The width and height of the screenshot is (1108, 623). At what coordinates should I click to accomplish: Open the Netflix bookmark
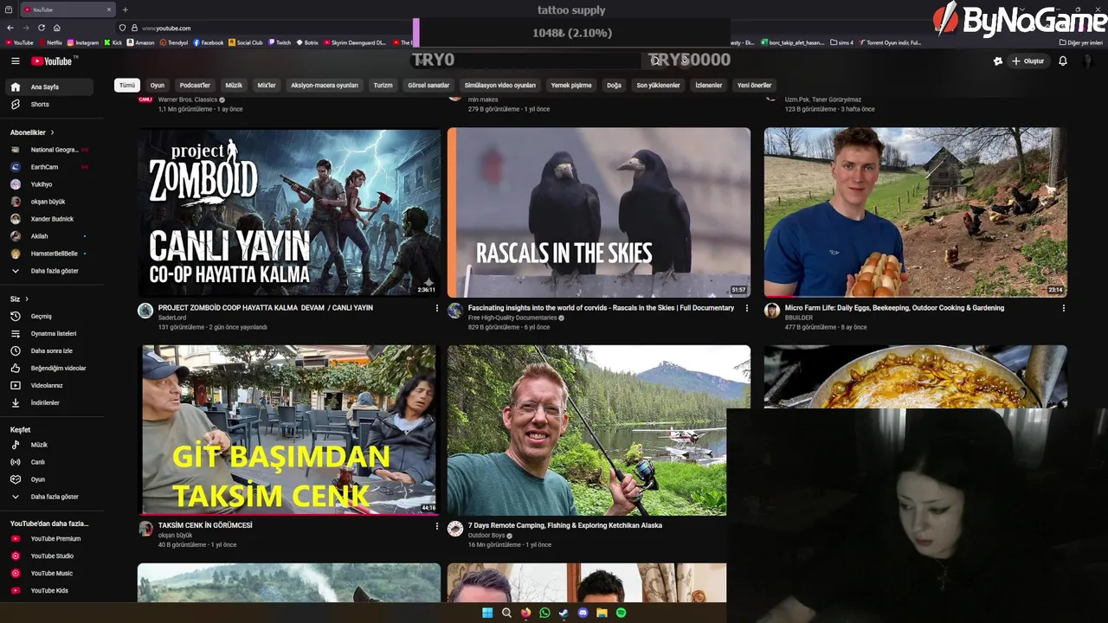(x=49, y=42)
